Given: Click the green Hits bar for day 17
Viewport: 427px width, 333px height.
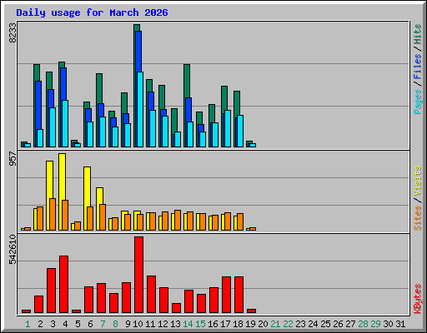Looking at the screenshot, I should click(224, 98).
